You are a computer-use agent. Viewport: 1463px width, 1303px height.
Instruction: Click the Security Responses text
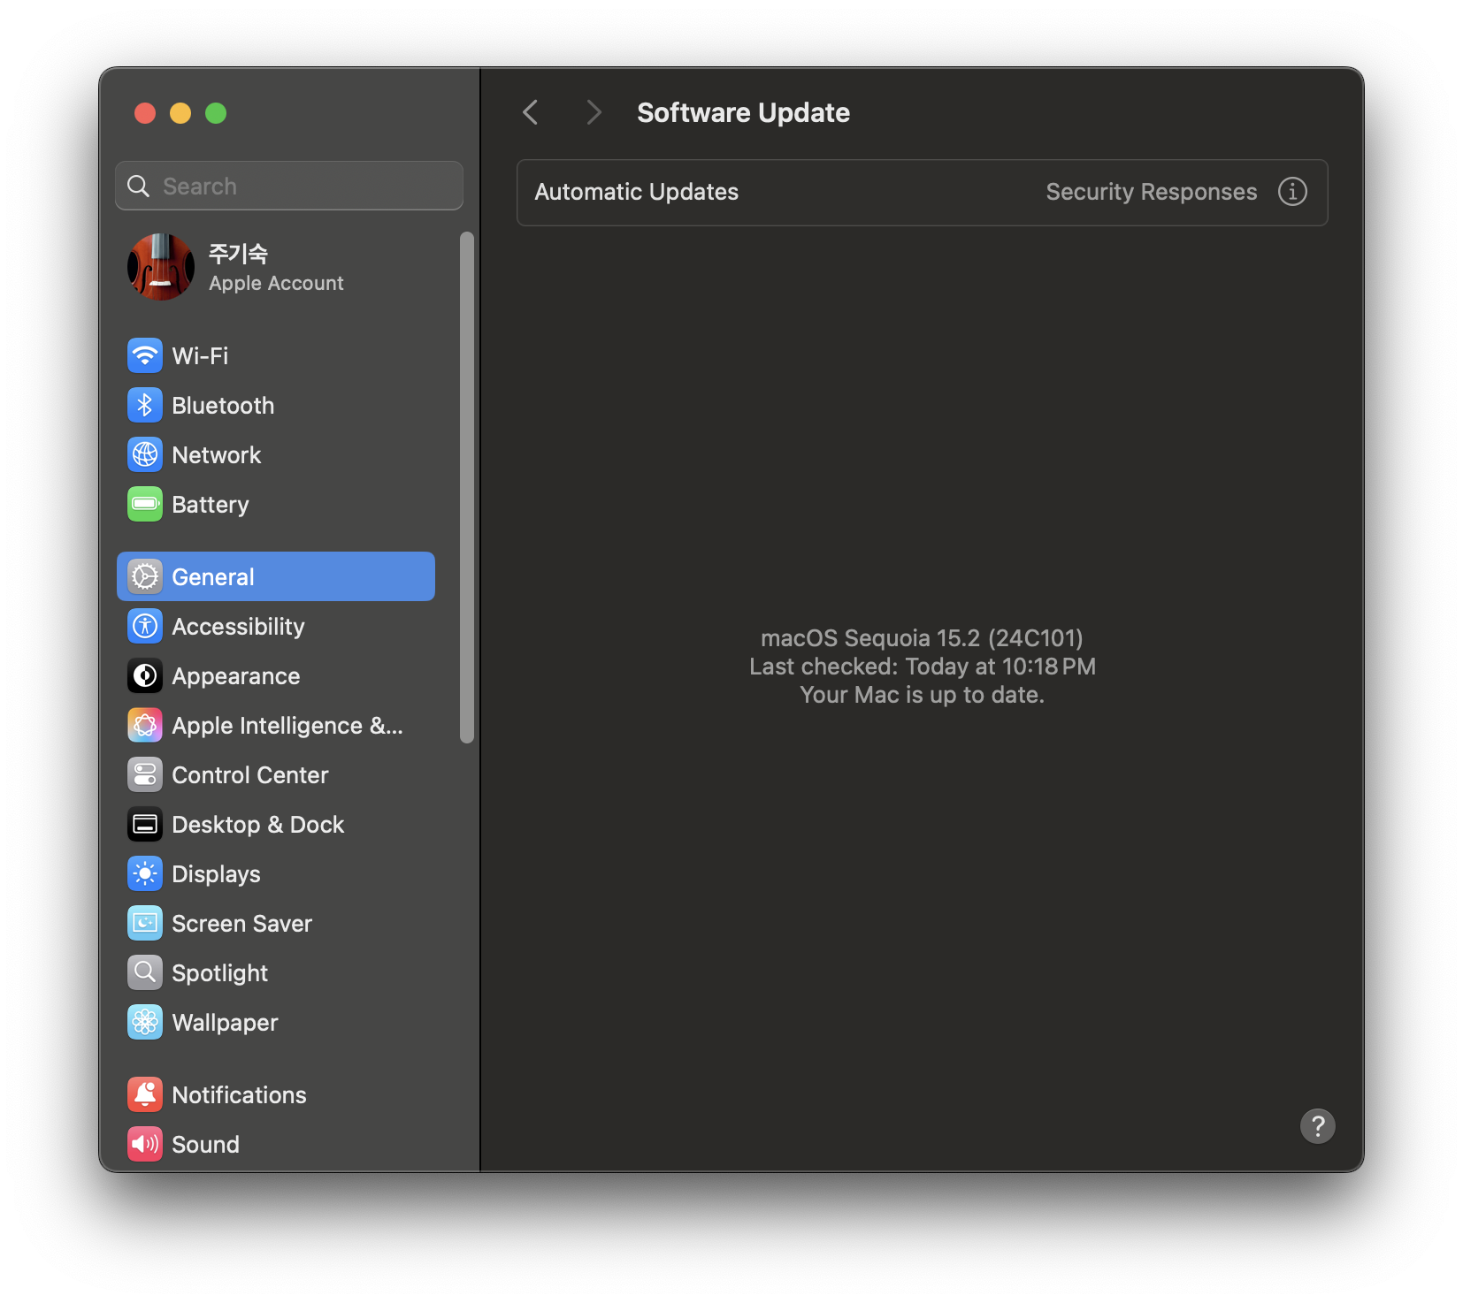coord(1152,192)
